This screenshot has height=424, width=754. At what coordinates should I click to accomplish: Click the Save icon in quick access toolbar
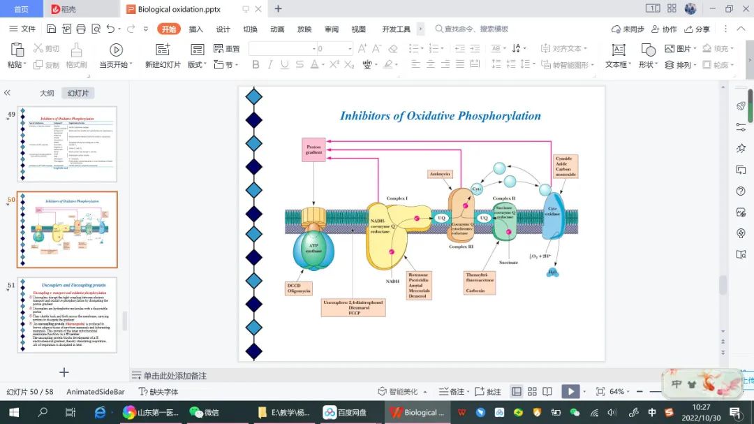click(x=52, y=29)
